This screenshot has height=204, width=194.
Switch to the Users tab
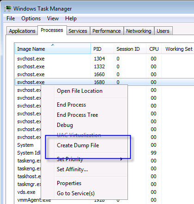pyautogui.click(x=163, y=31)
